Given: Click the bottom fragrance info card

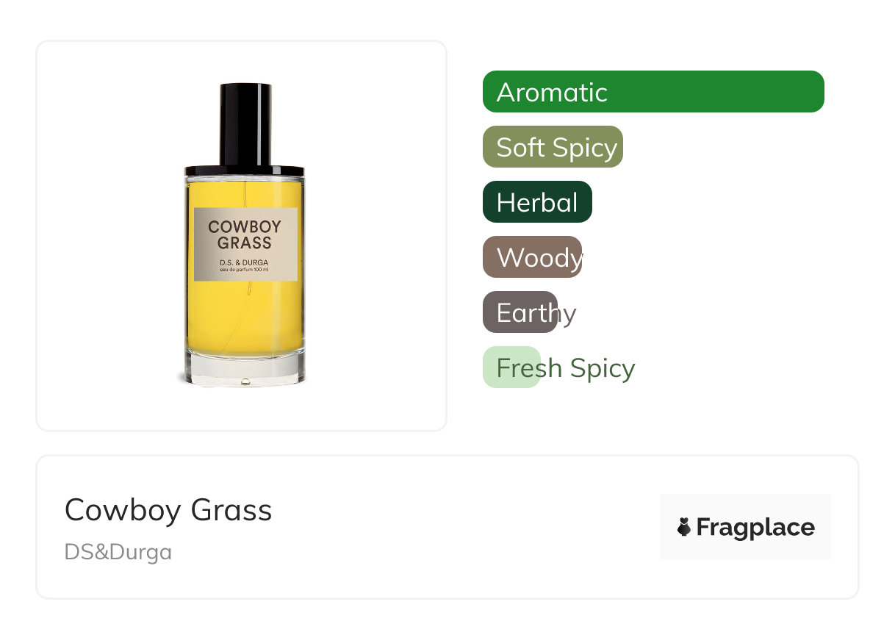Looking at the screenshot, I should click(x=447, y=527).
